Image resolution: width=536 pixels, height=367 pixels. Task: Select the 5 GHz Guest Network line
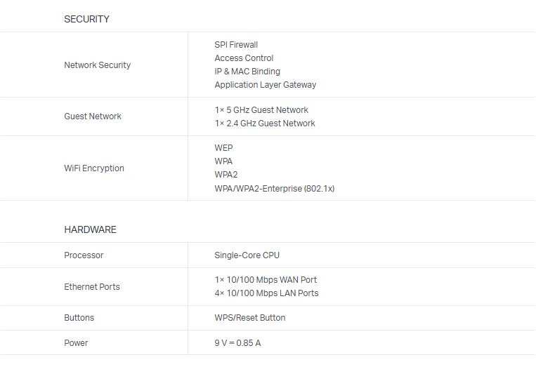point(261,110)
